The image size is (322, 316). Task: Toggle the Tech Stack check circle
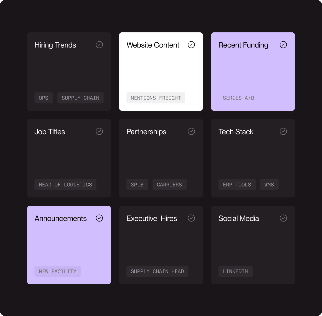(x=283, y=131)
